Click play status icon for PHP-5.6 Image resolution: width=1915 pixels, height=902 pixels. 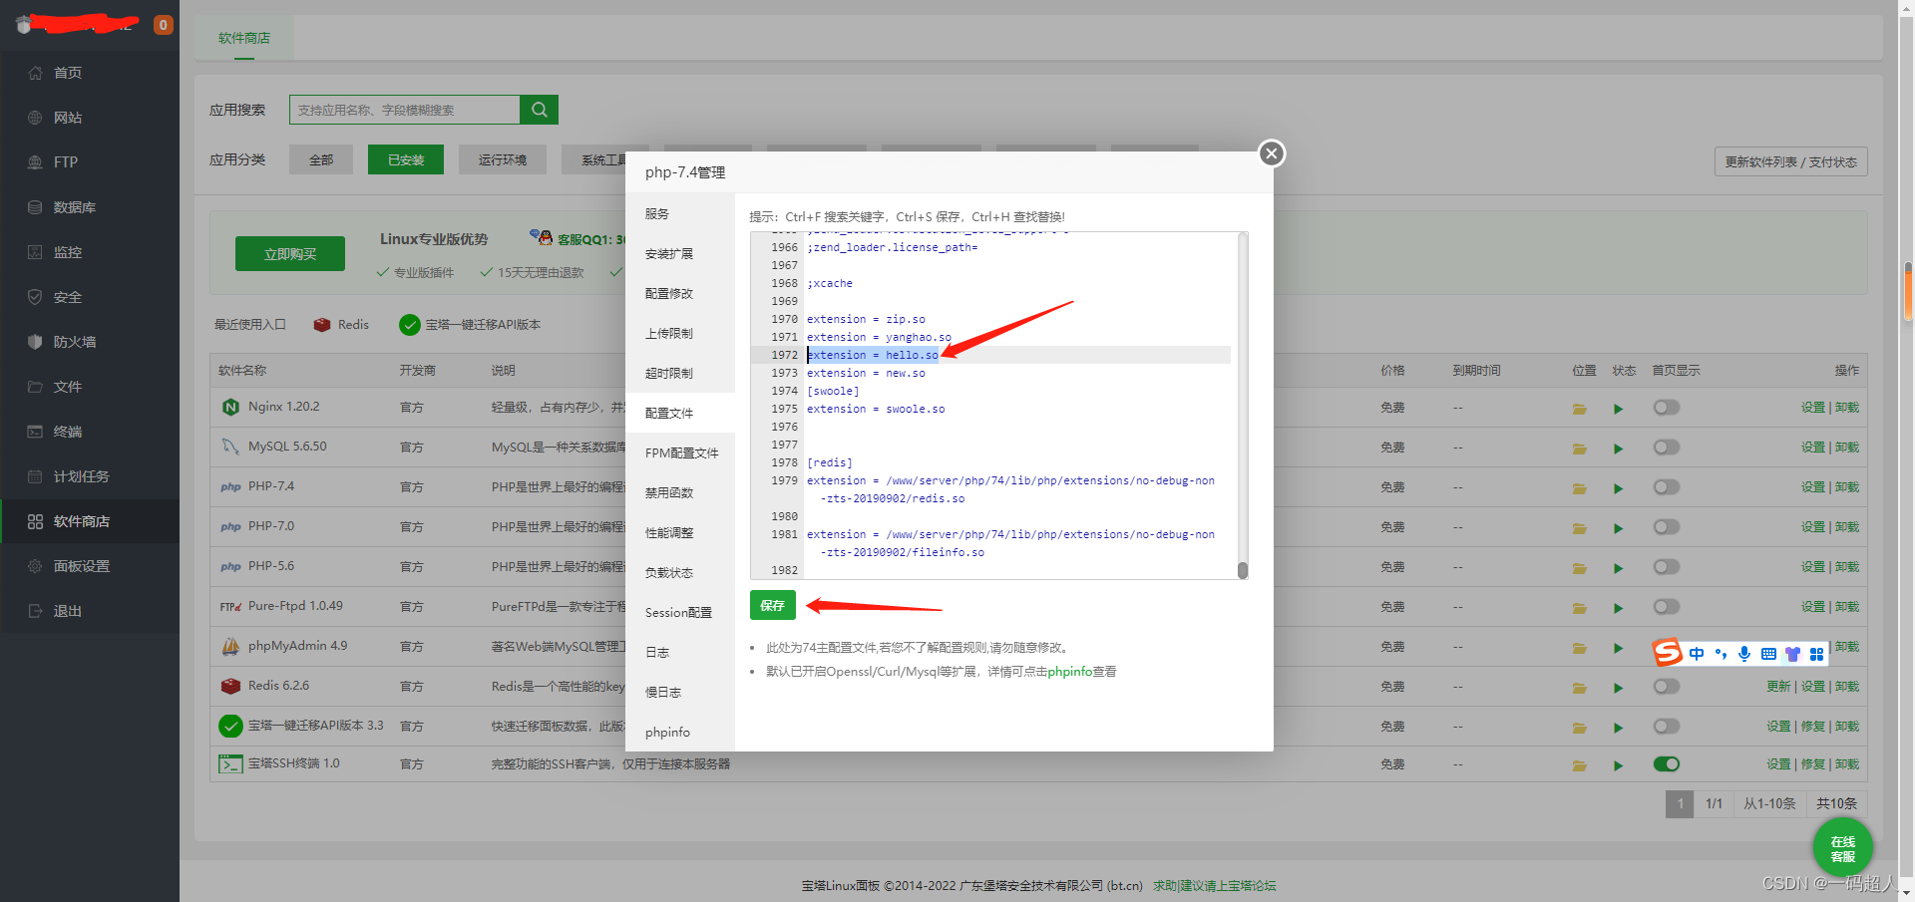pos(1618,568)
